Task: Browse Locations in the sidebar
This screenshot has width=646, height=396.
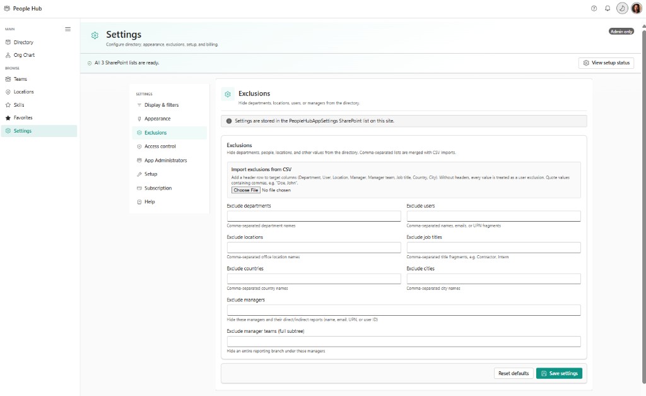Action: pos(39,92)
